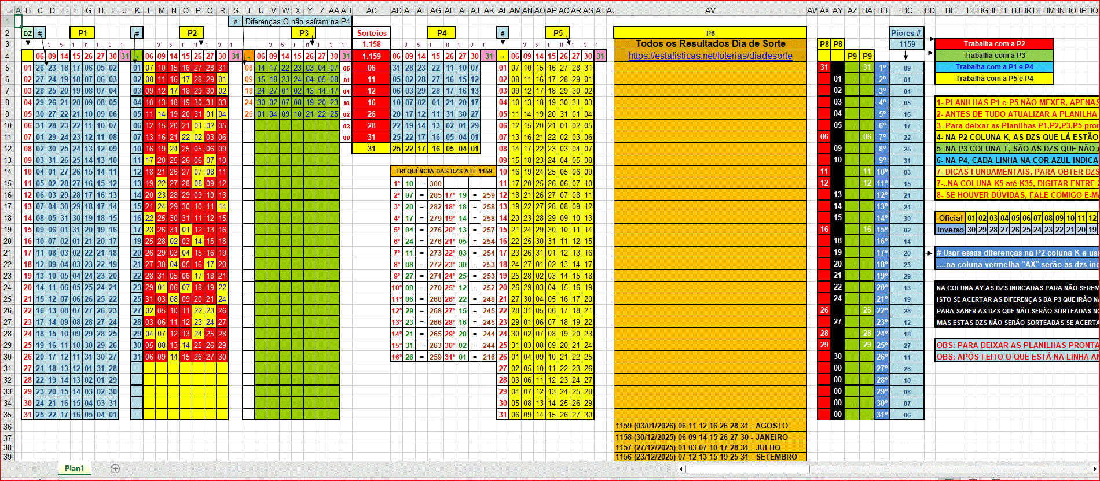Click the horizontal scrollbar right arrow

pyautogui.click(x=1094, y=469)
